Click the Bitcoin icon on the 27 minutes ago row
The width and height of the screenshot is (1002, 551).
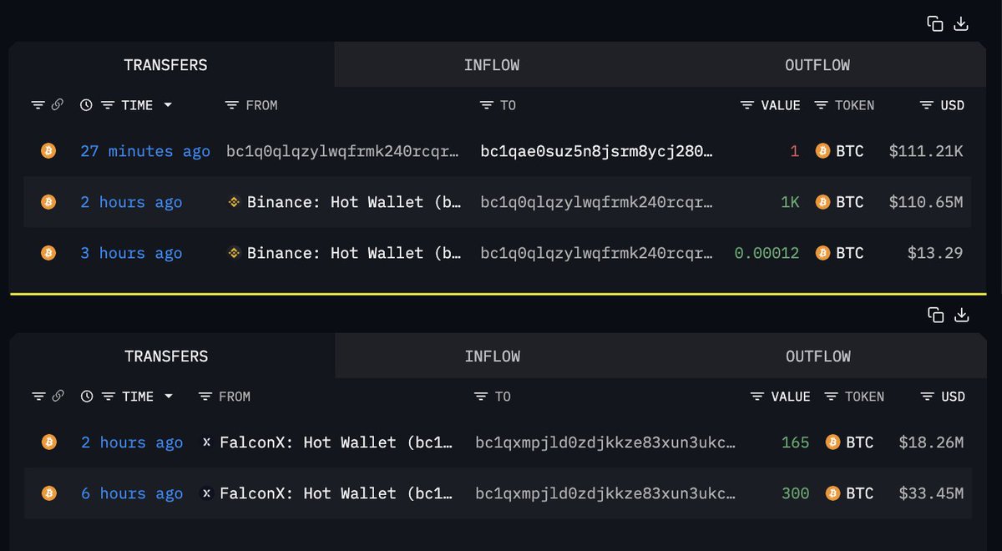coord(48,151)
